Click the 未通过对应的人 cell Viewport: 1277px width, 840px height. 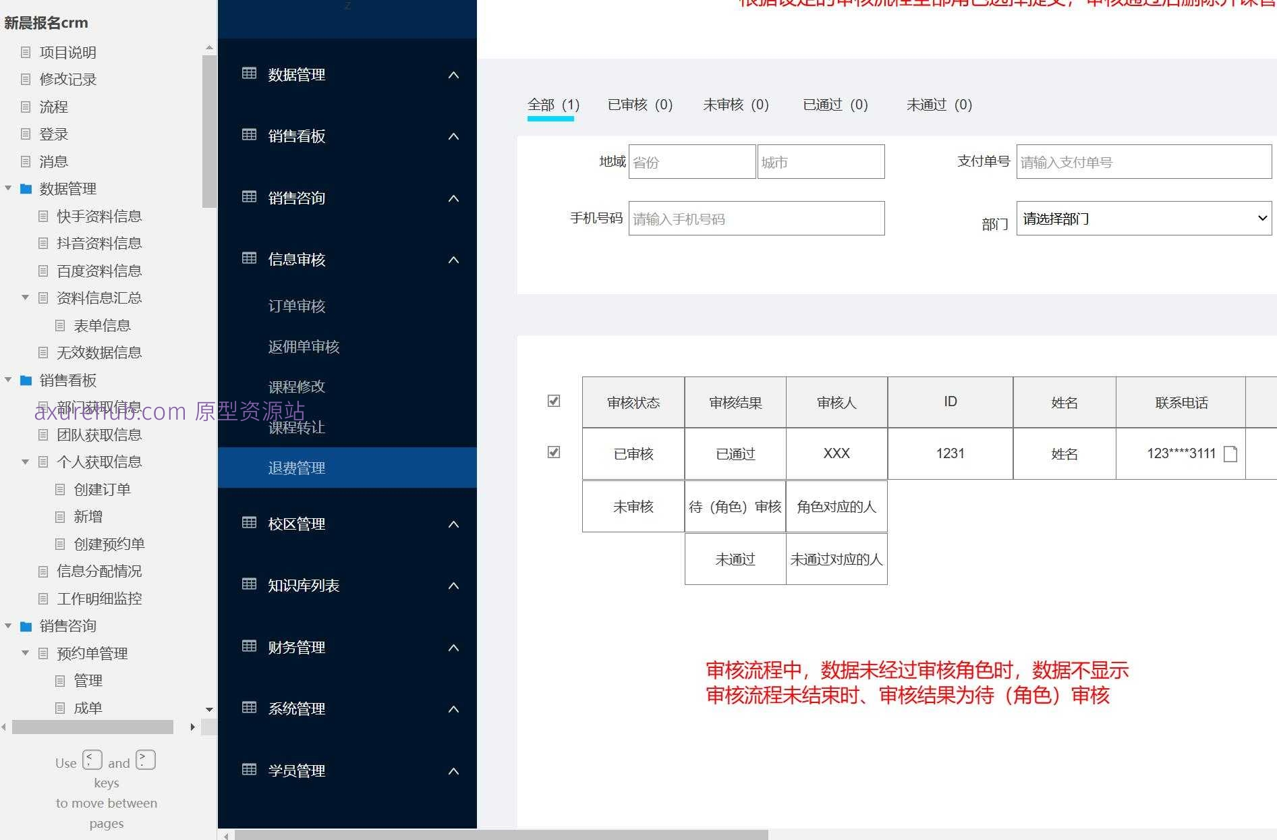(x=836, y=559)
